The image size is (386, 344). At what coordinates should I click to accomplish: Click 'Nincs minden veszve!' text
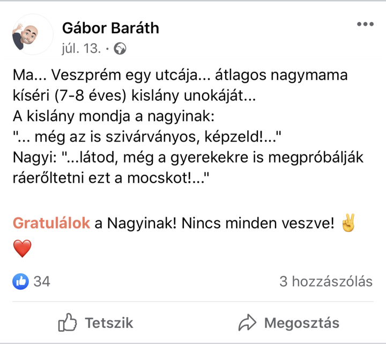click(258, 223)
